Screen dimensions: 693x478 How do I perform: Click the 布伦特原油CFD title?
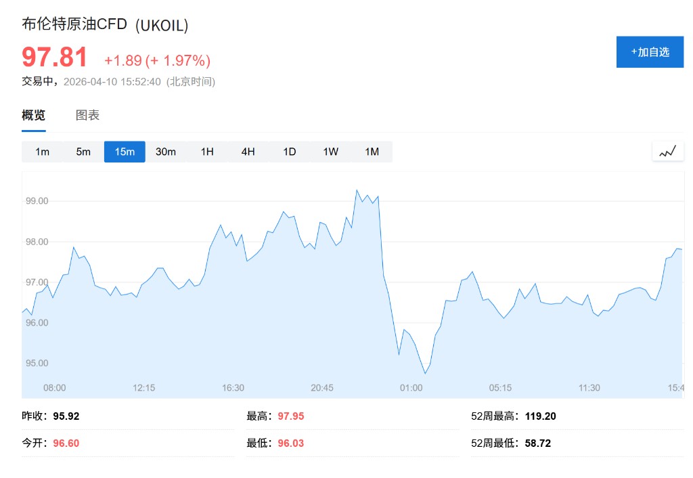(74, 24)
